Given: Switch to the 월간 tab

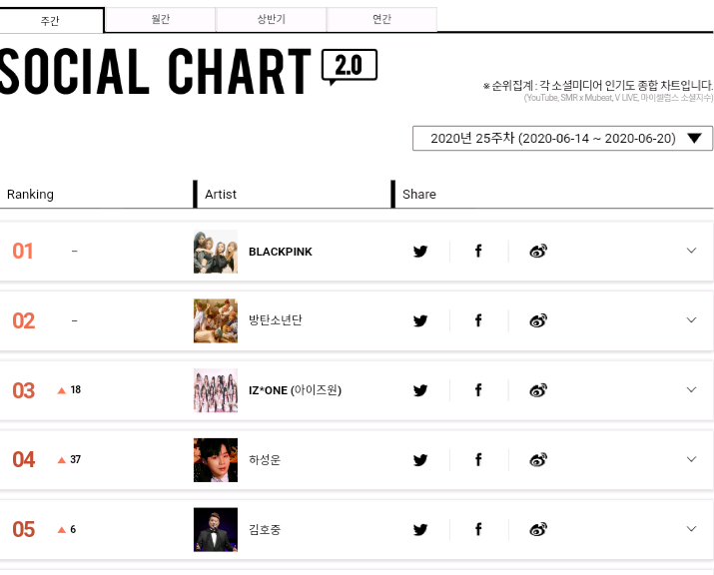Looking at the screenshot, I should [x=160, y=20].
